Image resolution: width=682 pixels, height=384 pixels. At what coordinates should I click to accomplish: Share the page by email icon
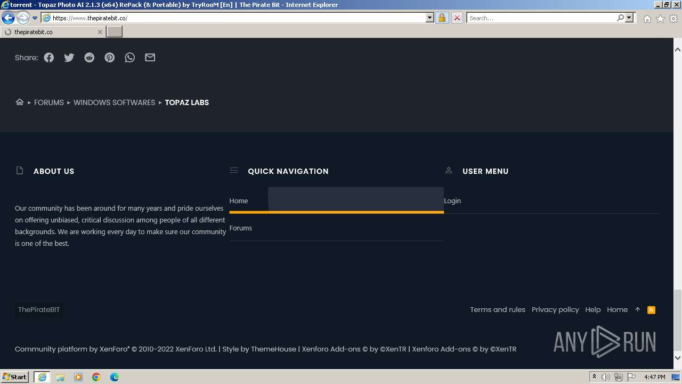point(150,58)
